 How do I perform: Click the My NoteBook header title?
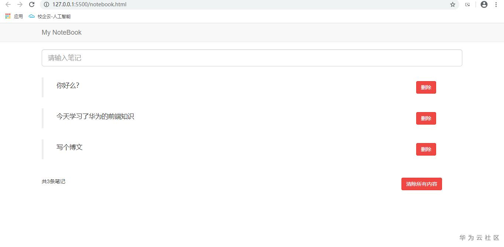pyautogui.click(x=62, y=32)
